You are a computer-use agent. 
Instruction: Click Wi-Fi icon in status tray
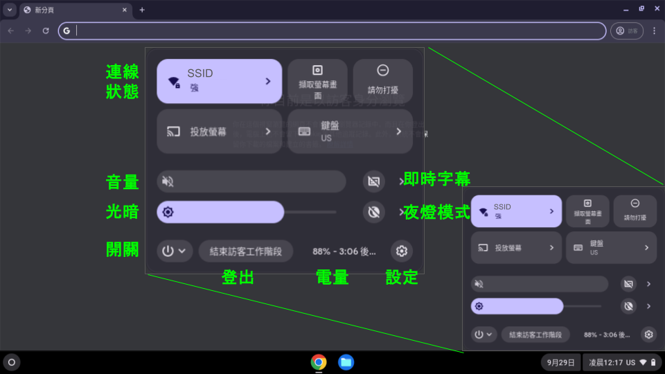tap(644, 362)
